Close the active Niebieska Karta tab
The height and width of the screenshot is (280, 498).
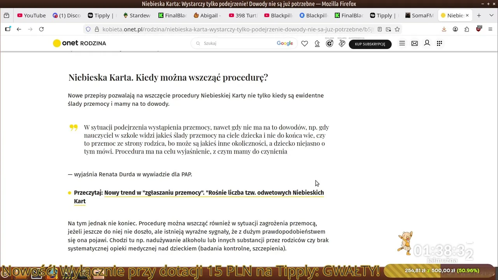(x=467, y=16)
